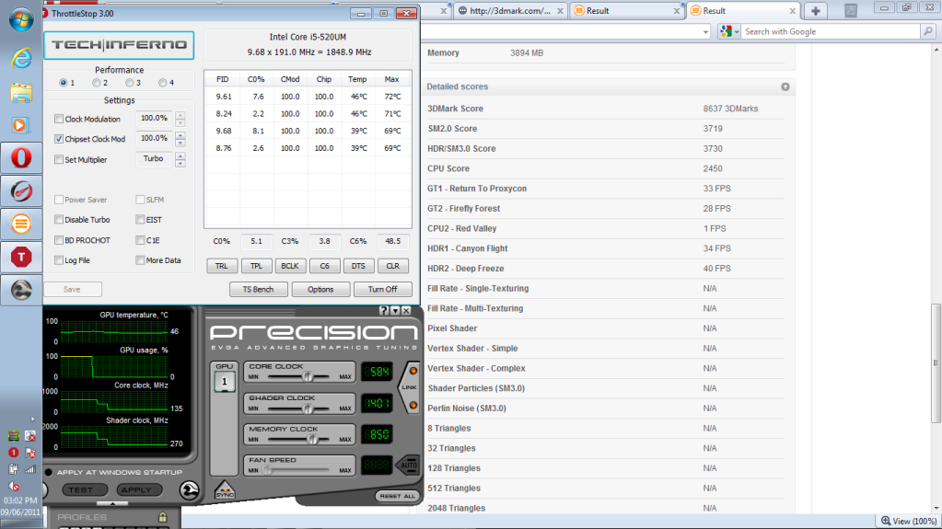Click the Windows Explorer taskbar icon
942x529 pixels.
pos(21,92)
